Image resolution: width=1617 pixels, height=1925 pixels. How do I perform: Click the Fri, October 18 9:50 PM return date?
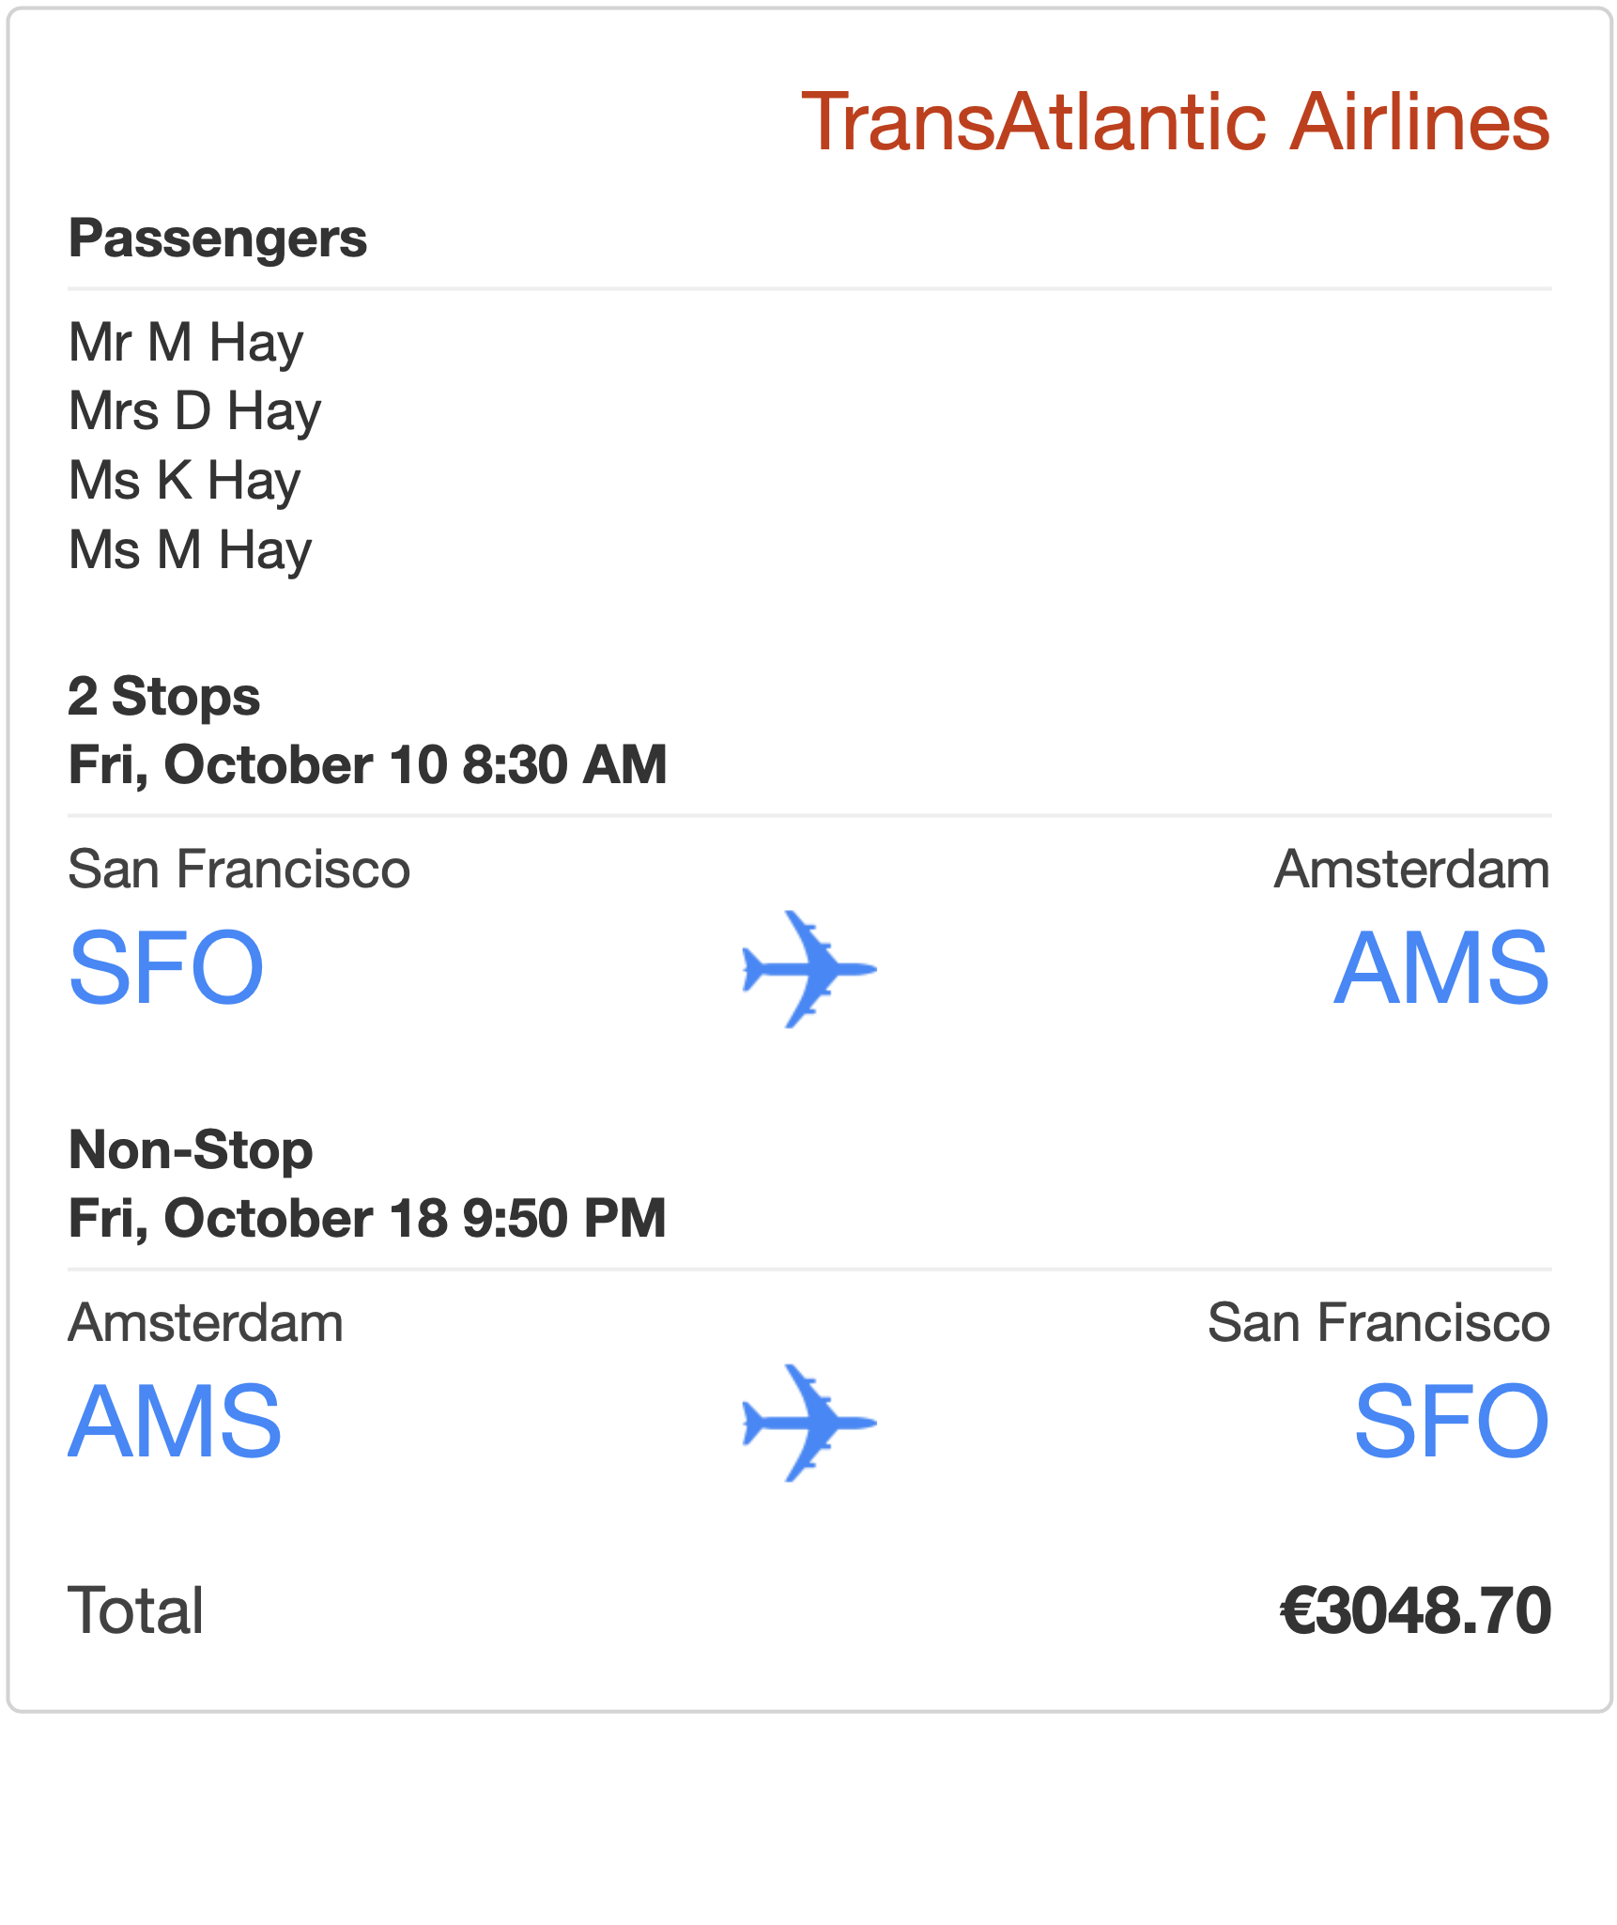coord(367,1219)
